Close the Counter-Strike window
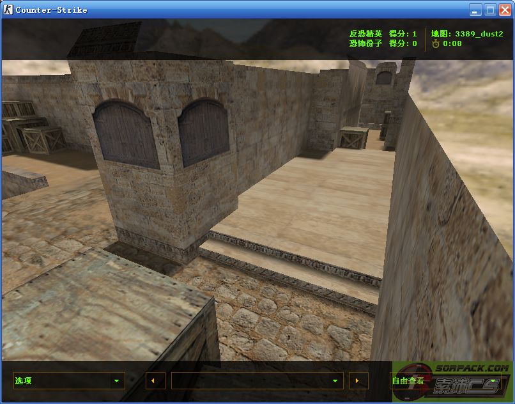Screen dimensions: 515x404 (505, 10)
